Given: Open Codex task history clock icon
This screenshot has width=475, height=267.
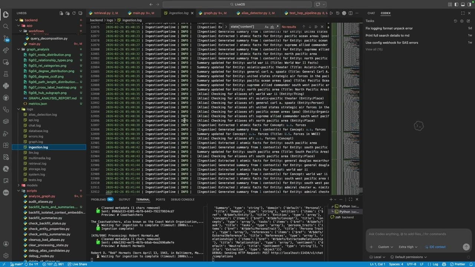Looking at the screenshot, I should point(456,21).
